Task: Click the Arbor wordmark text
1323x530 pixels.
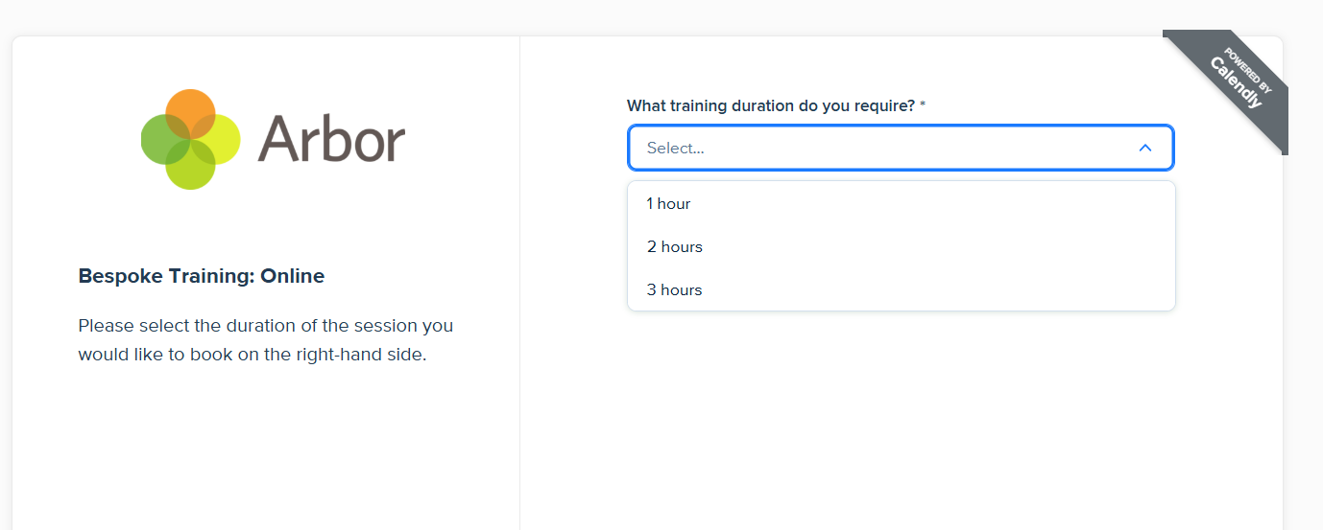Action: click(x=331, y=140)
